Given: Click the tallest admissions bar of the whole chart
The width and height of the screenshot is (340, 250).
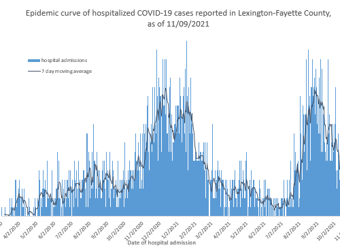Looking at the screenshot, I should coord(186,128).
